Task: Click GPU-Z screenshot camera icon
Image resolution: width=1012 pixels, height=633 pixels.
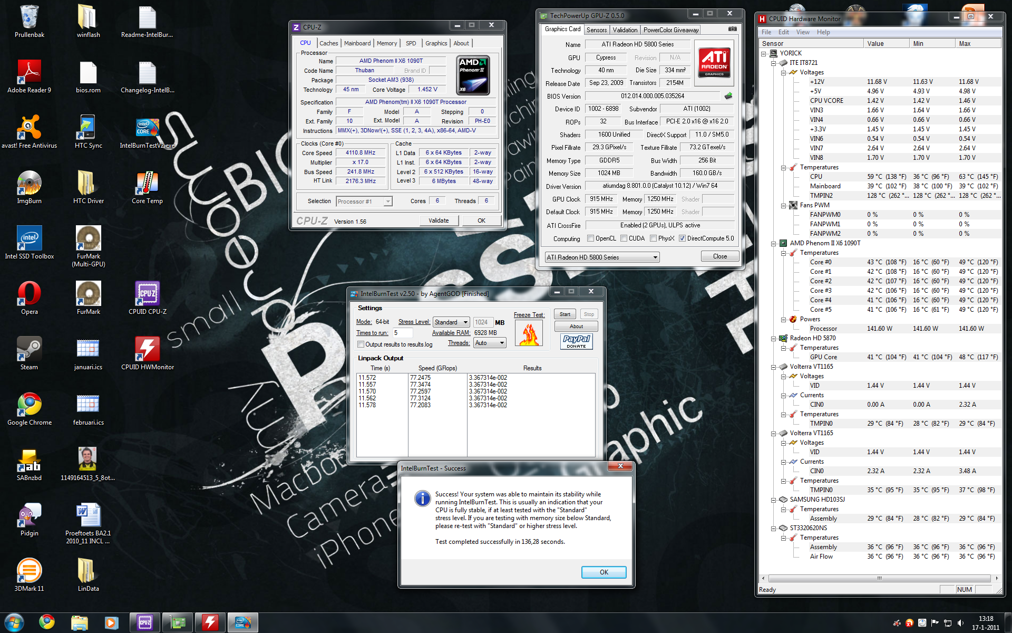Action: [732, 29]
